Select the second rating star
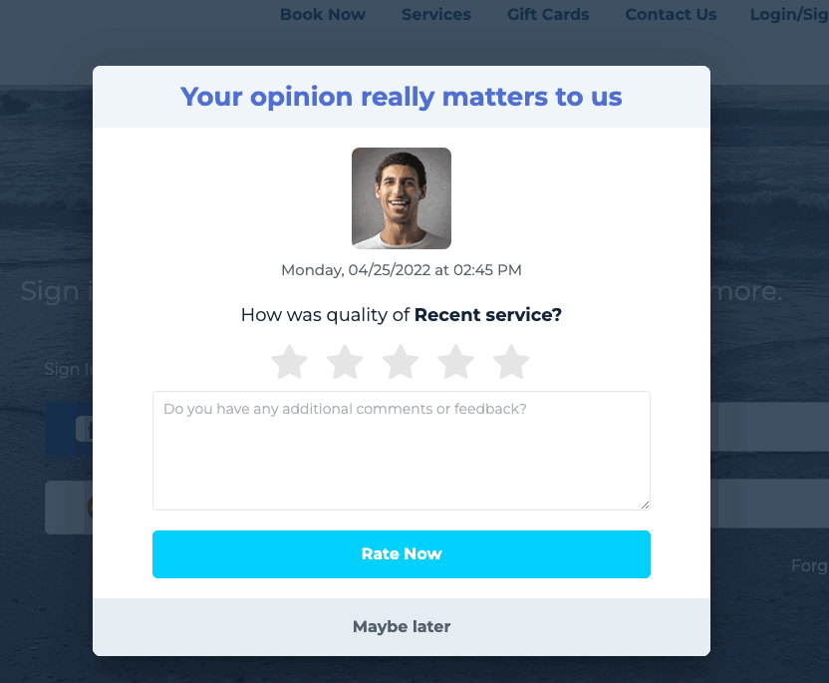This screenshot has height=683, width=829. click(345, 362)
